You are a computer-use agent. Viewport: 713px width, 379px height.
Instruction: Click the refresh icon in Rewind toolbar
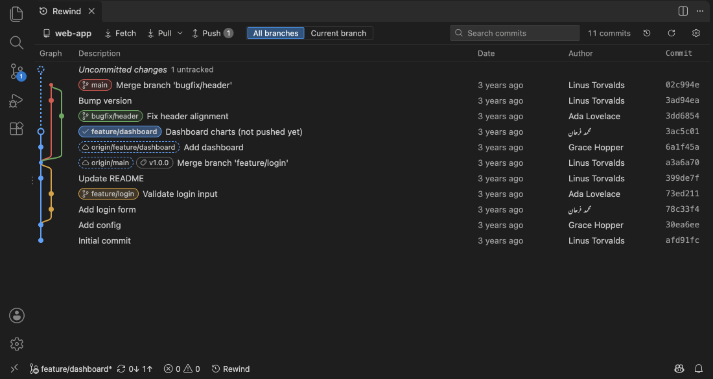coord(671,33)
